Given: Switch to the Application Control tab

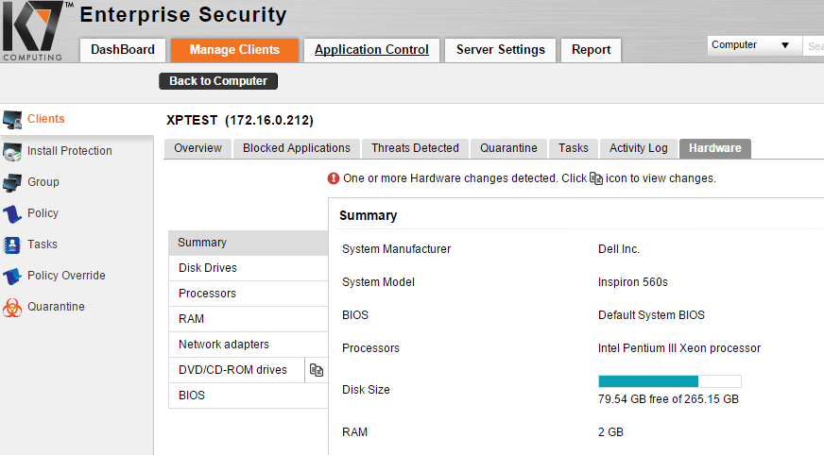Looking at the screenshot, I should coord(371,50).
